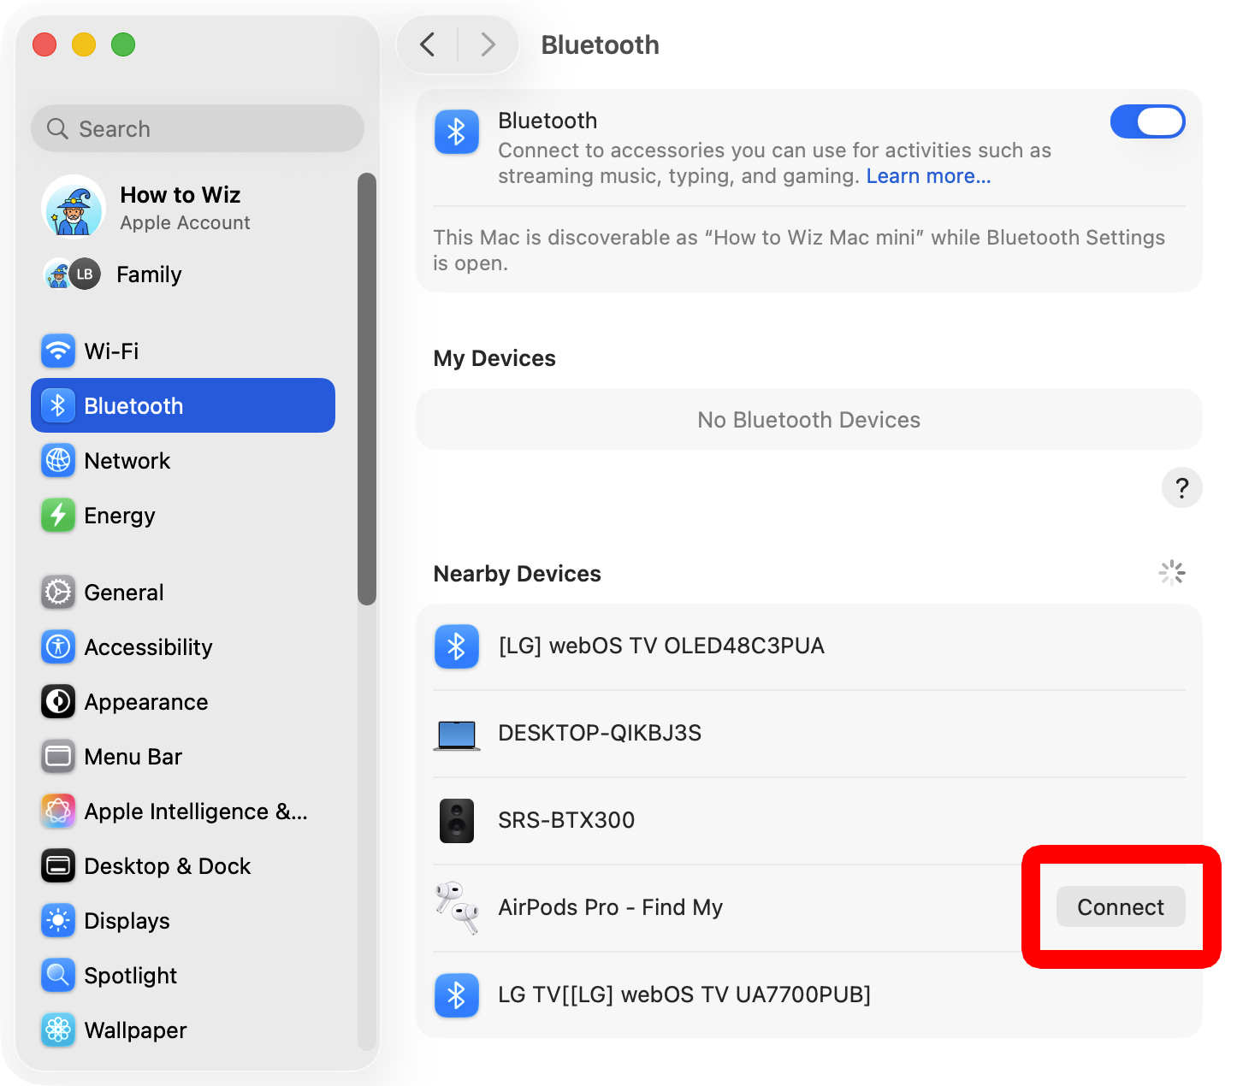This screenshot has height=1086, width=1237.
Task: Click the laptop icon for DESKTOP-QIKBJ3S
Action: (x=457, y=734)
